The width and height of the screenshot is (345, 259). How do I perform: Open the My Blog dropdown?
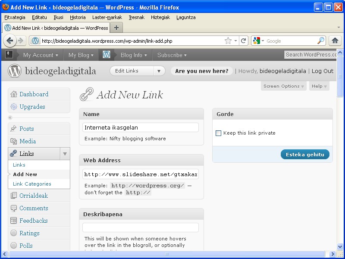click(81, 55)
